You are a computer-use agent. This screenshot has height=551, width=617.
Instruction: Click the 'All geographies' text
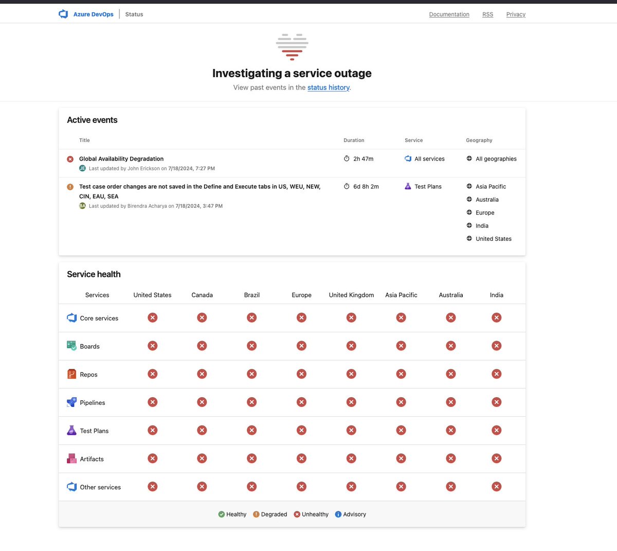pos(496,159)
